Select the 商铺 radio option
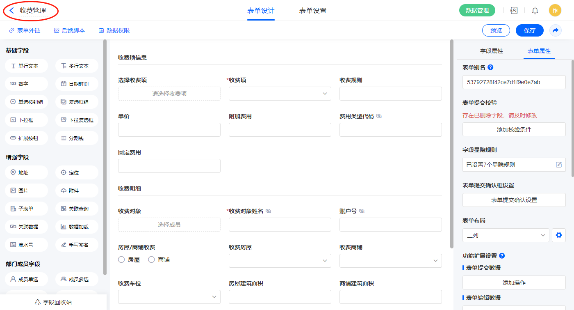Viewport: 574px width, 310px height. tap(151, 259)
